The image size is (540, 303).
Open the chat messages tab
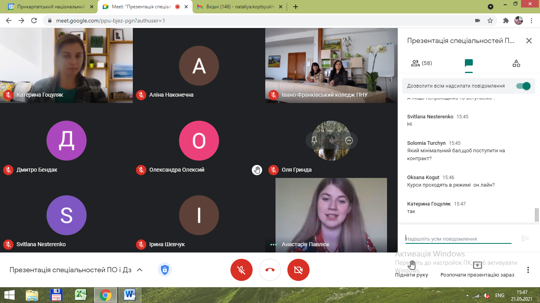[x=469, y=63]
